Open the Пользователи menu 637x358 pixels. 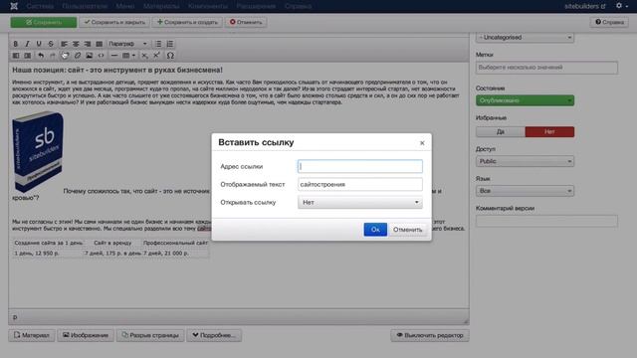[85, 6]
